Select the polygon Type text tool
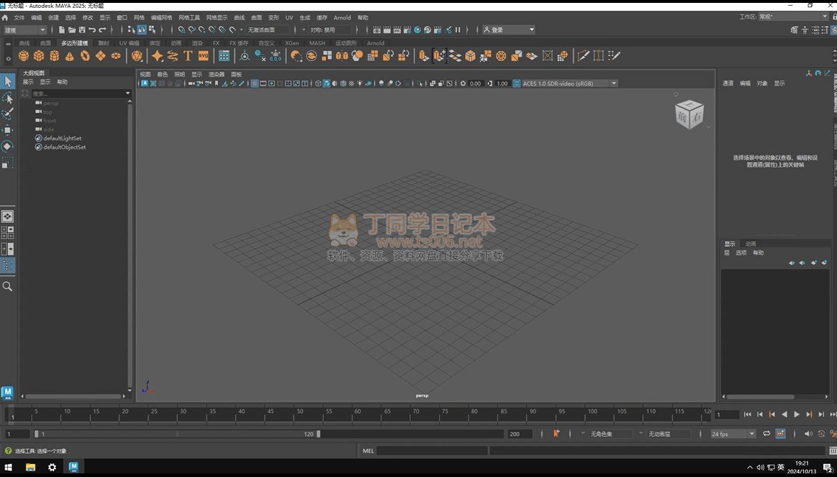The height and width of the screenshot is (477, 837). pyautogui.click(x=188, y=56)
